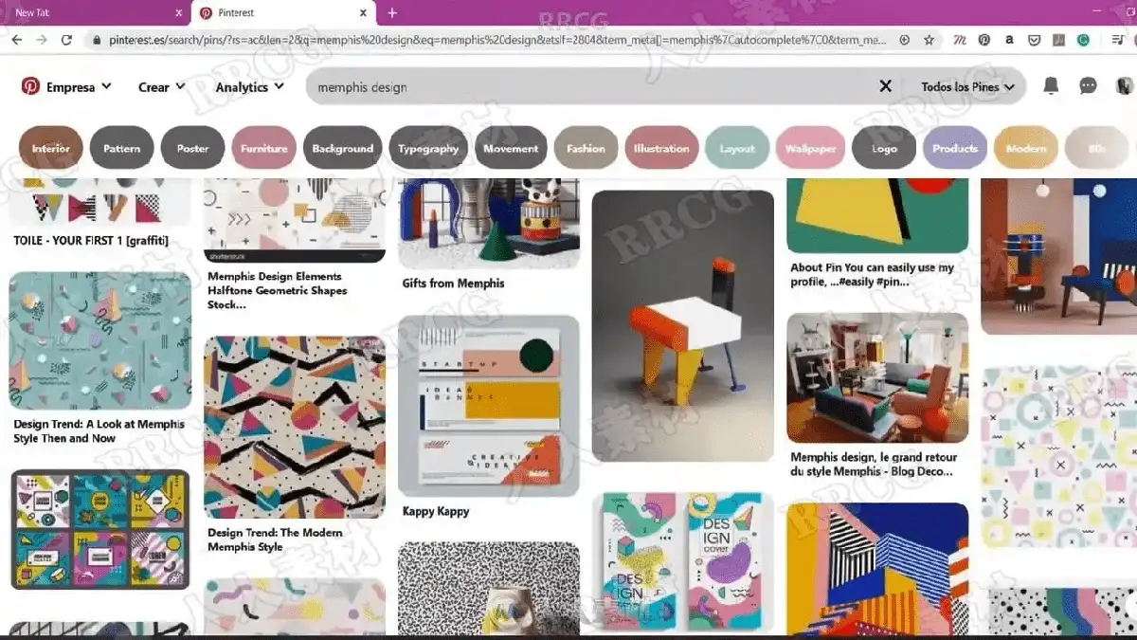
Task: Click the install/add circle-plus icon in address bar
Action: [905, 40]
